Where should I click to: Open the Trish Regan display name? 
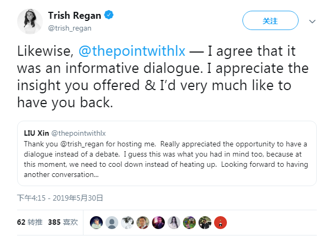coord(74,16)
